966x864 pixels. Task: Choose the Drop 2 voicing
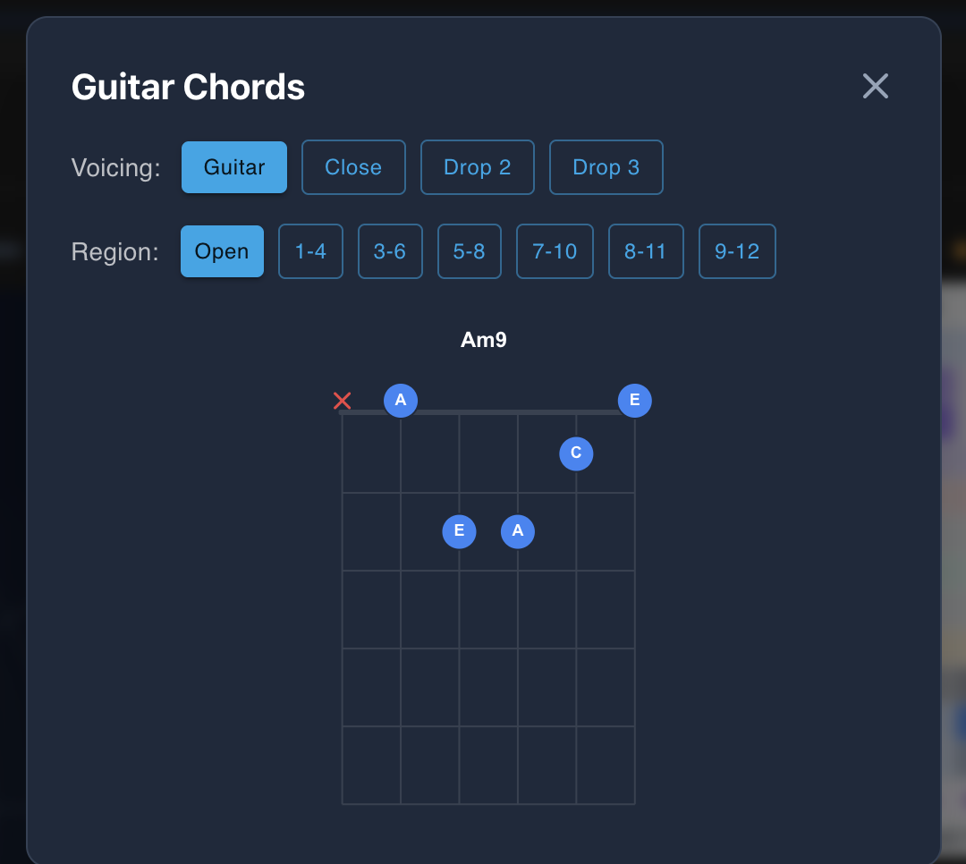(478, 167)
